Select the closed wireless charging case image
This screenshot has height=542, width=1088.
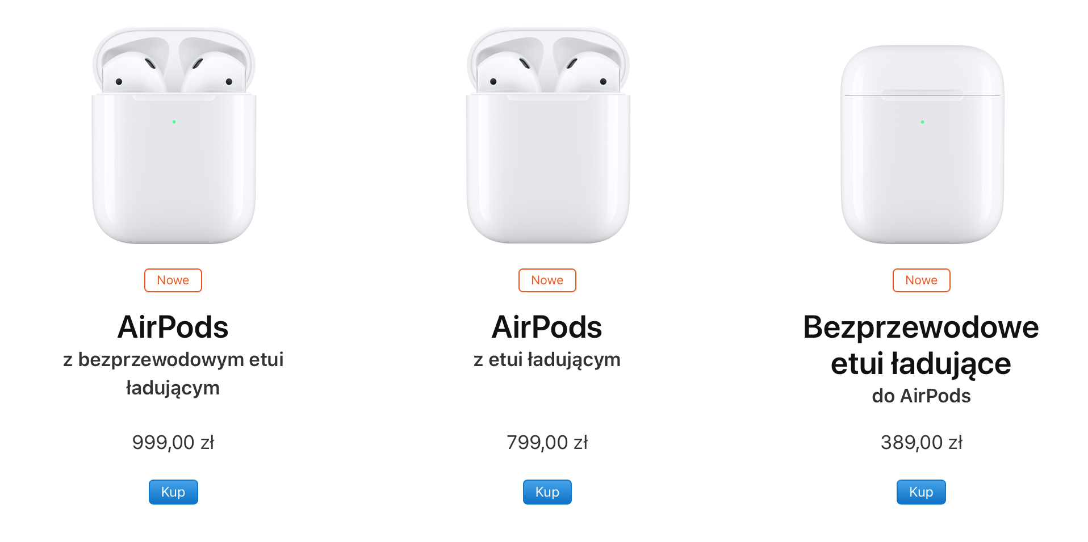point(922,144)
